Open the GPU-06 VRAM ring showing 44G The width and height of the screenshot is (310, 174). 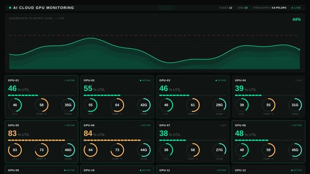point(144,150)
